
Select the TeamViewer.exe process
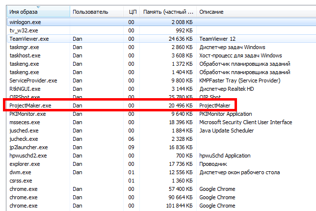[161, 39]
